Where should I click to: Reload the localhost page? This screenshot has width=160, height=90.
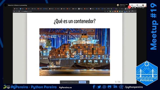tap(19, 11)
